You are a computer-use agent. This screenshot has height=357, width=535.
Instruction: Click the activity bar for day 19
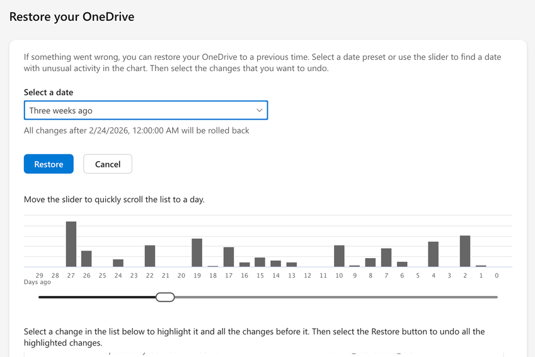[x=197, y=252]
